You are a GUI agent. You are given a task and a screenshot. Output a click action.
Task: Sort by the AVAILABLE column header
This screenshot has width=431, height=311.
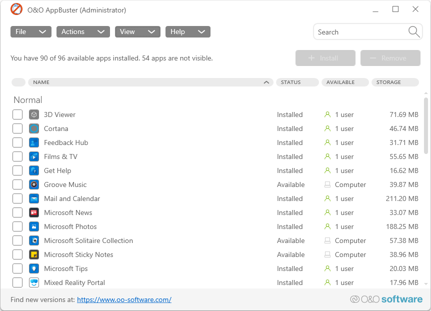345,82
